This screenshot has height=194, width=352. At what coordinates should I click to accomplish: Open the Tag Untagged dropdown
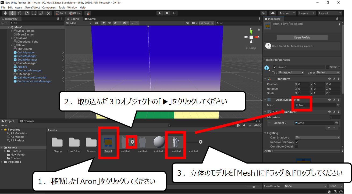point(291,72)
